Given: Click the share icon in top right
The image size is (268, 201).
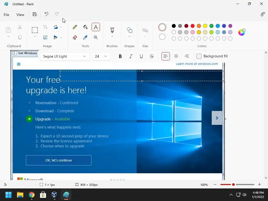Looking at the screenshot, I should click(x=263, y=14).
